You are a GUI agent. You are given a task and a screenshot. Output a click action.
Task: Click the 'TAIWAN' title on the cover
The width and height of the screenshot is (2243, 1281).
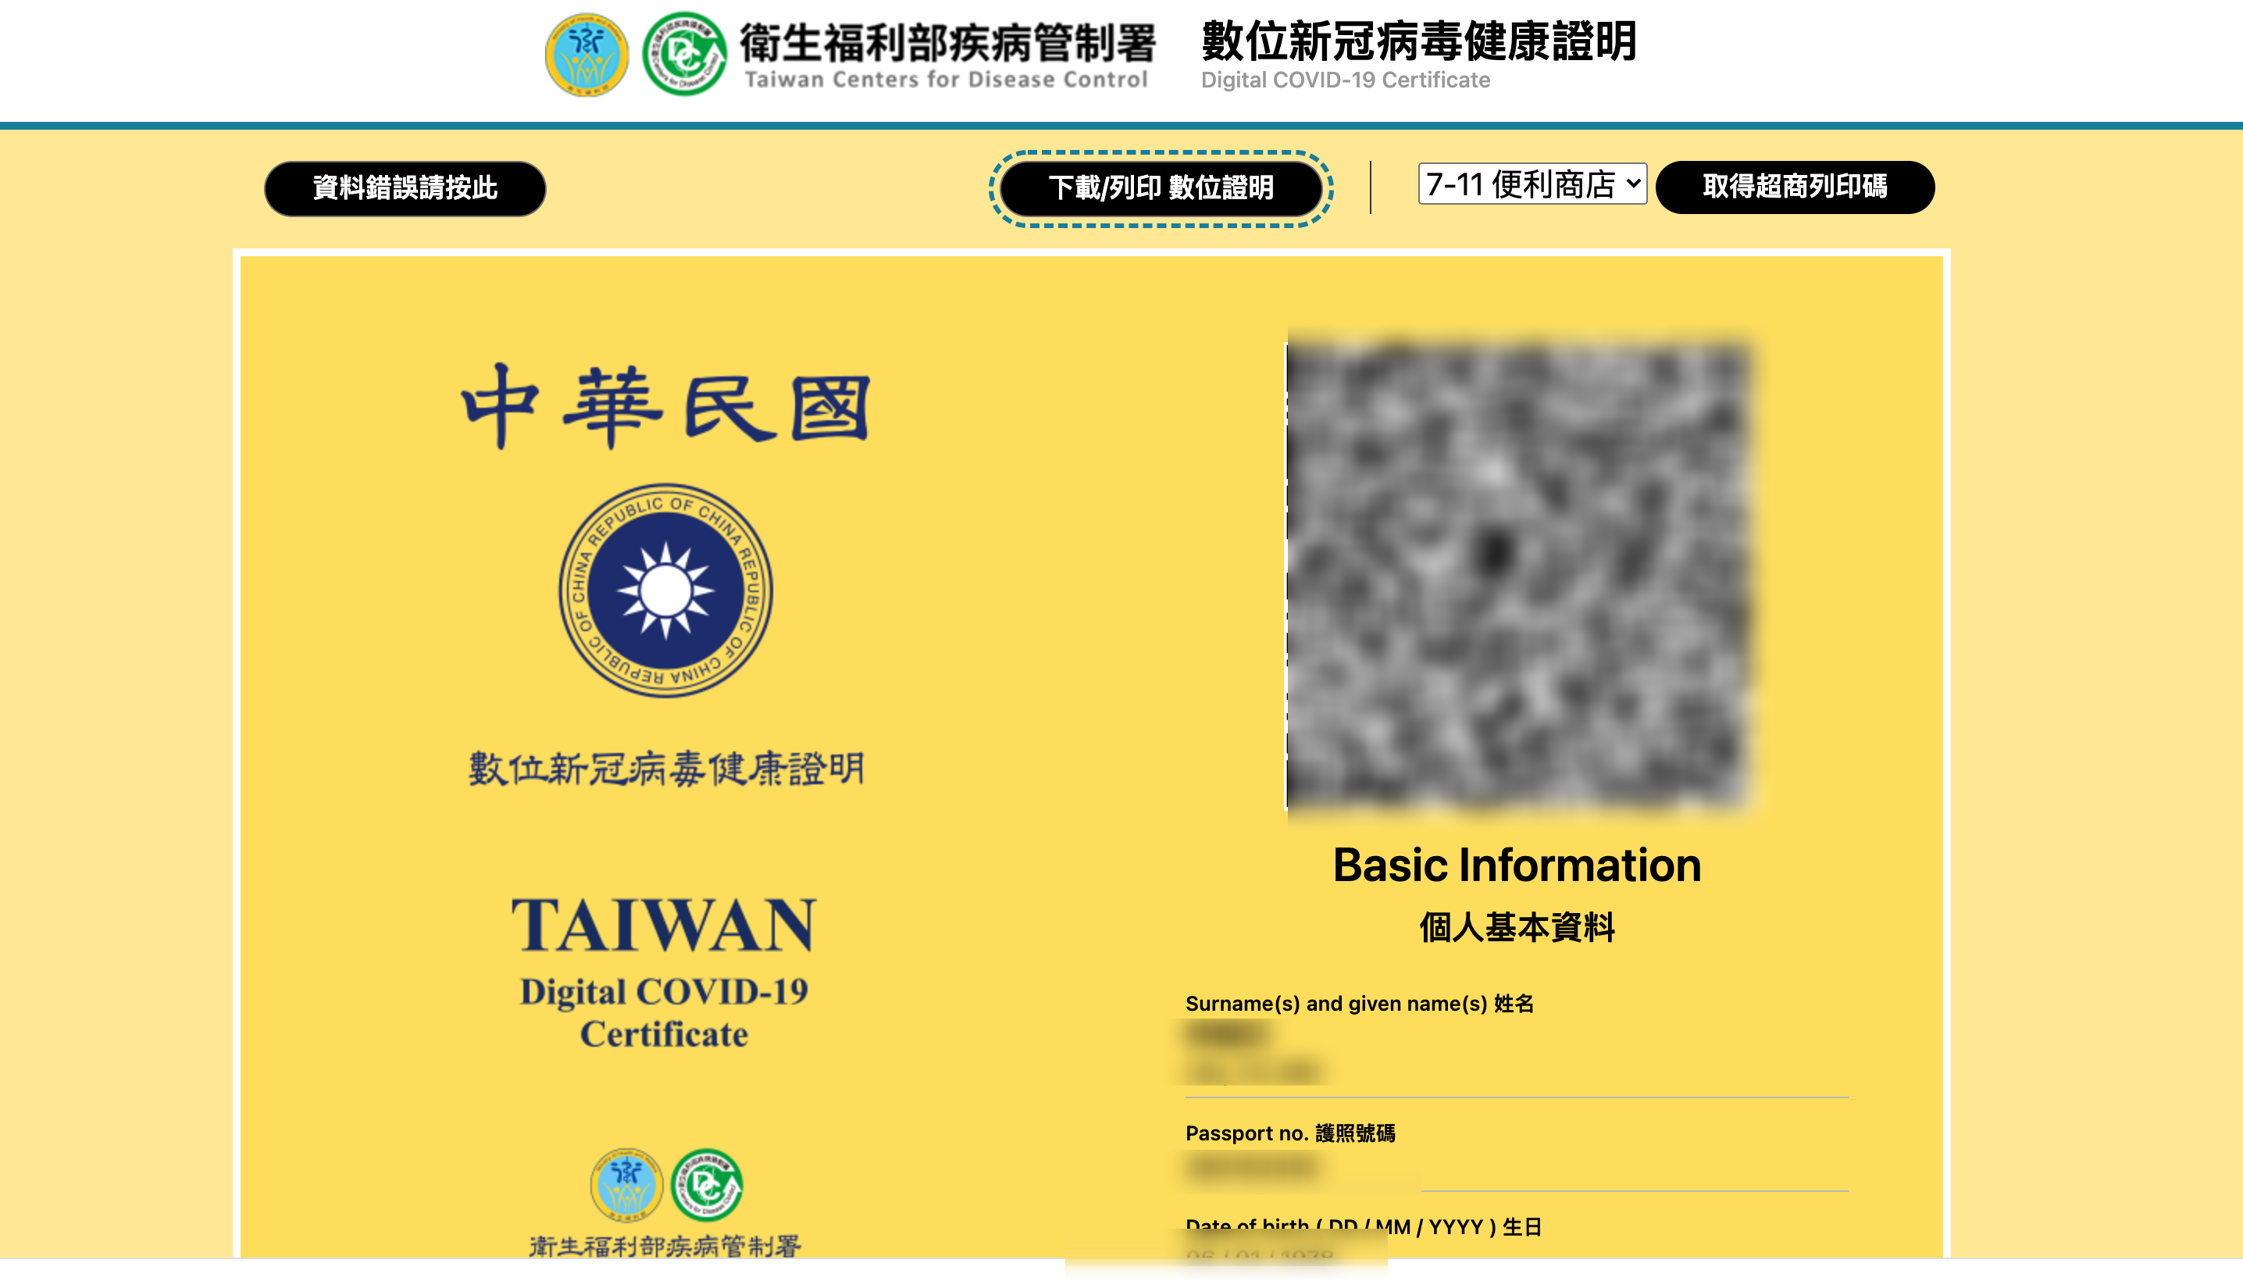[x=664, y=925]
